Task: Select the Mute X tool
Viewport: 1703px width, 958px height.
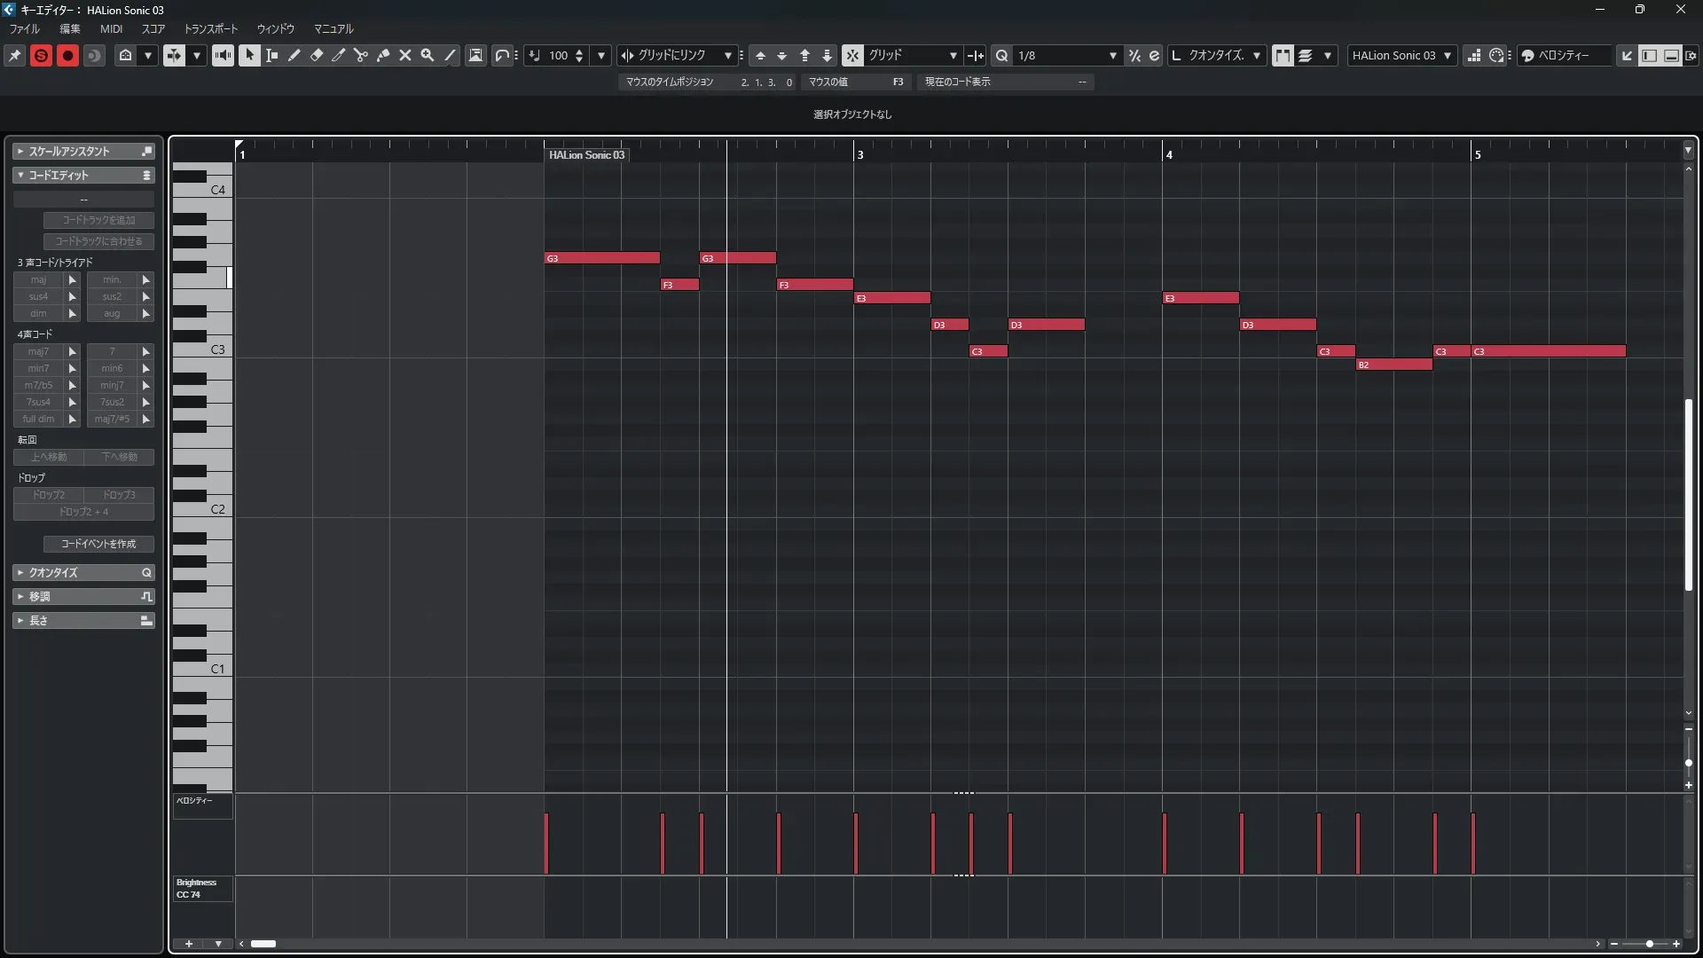Action: [x=405, y=55]
